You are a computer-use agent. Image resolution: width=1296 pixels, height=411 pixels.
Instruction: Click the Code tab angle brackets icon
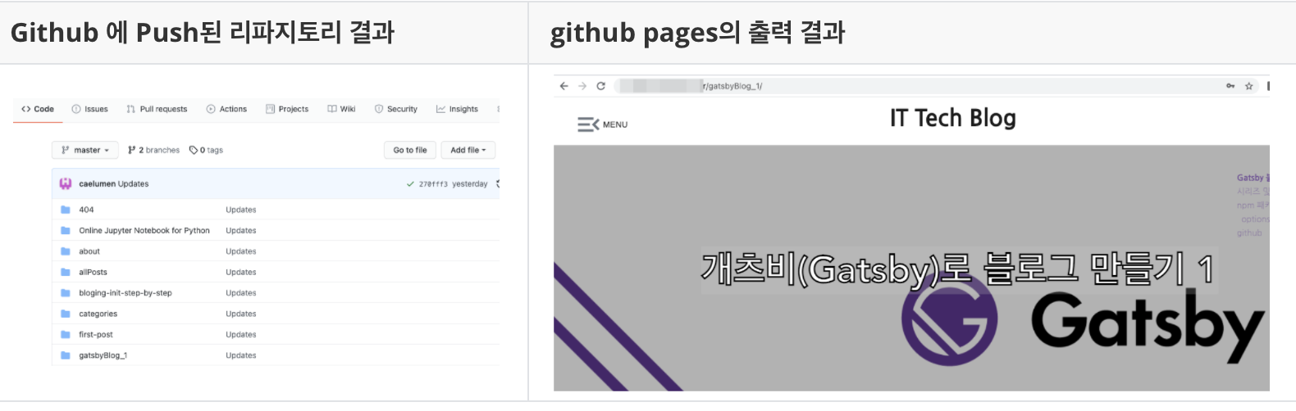26,109
